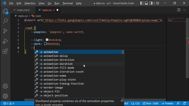
Task: Open the File menu
Action: click(11, 3)
